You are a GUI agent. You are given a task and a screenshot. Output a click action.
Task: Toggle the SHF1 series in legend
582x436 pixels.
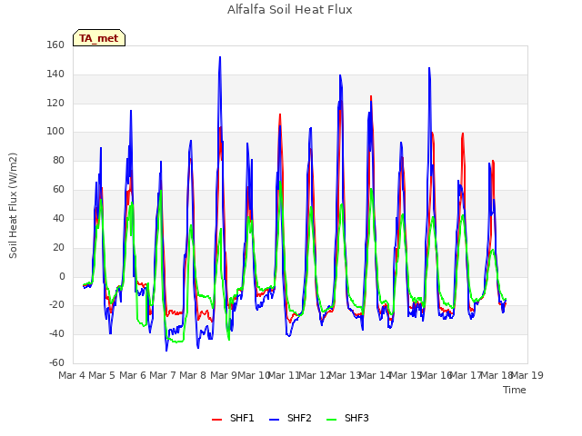click(x=233, y=418)
